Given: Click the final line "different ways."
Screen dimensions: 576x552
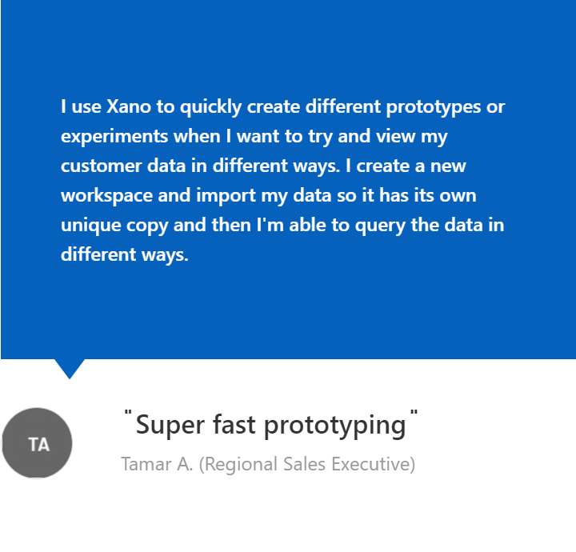Looking at the screenshot, I should click(x=124, y=255).
